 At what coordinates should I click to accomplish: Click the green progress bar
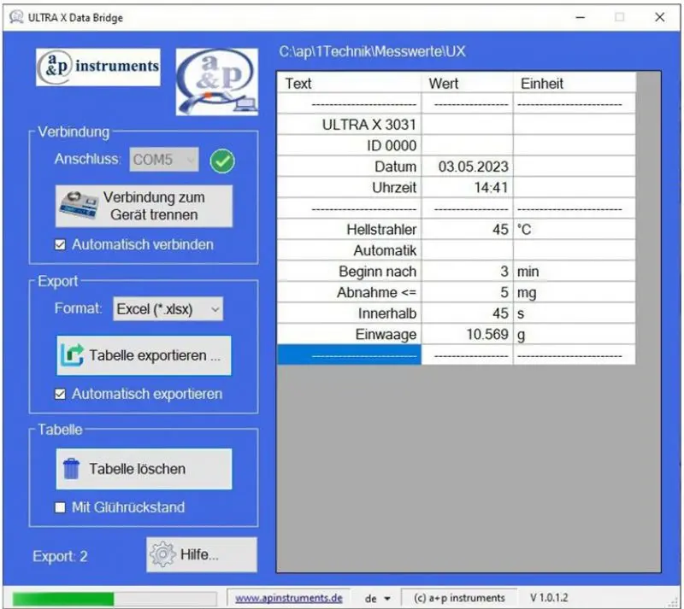tap(63, 598)
